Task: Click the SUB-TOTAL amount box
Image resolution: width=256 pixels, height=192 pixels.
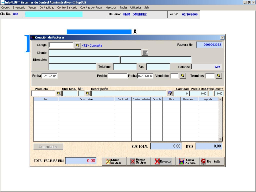Action: pyautogui.click(x=166, y=146)
